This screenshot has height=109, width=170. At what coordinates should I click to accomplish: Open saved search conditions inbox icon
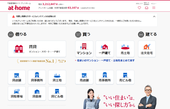point(146,8)
